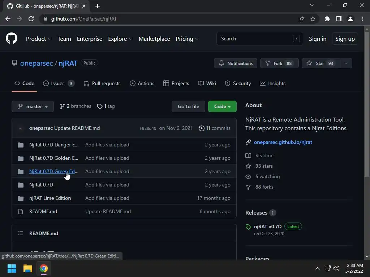Click the Sign in link

(x=318, y=39)
